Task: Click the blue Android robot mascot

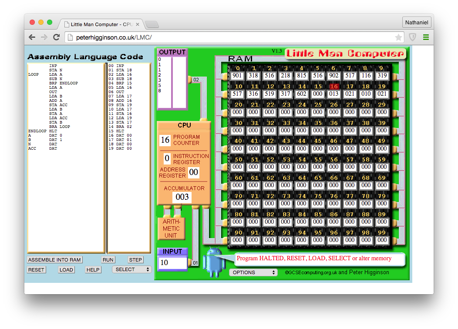Action: pyautogui.click(x=214, y=262)
